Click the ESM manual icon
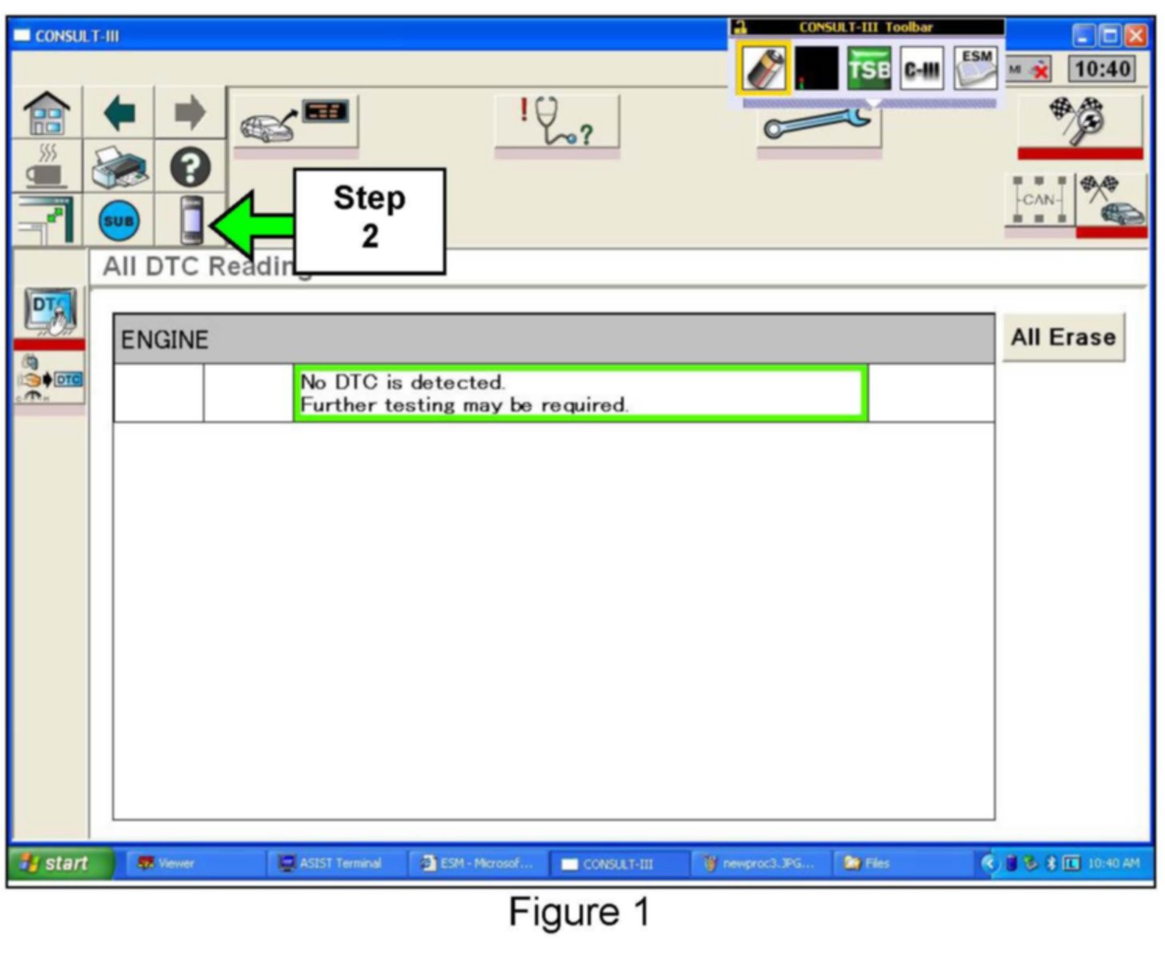The width and height of the screenshot is (1165, 978). pos(975,69)
